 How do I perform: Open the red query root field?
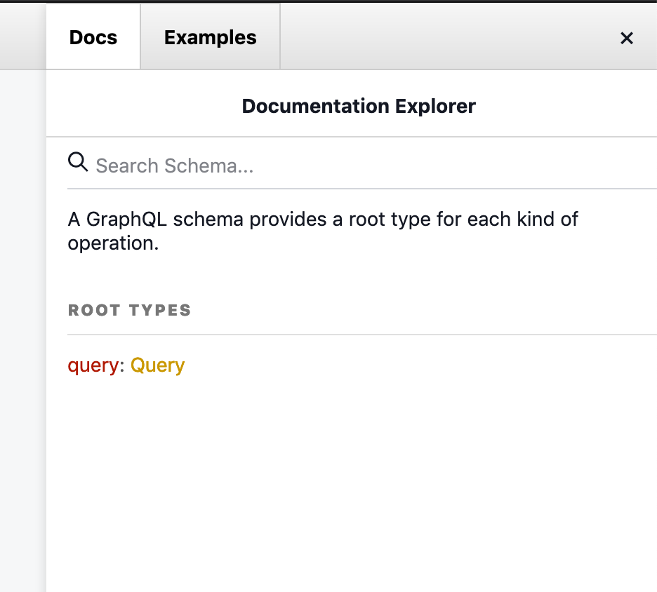click(93, 365)
